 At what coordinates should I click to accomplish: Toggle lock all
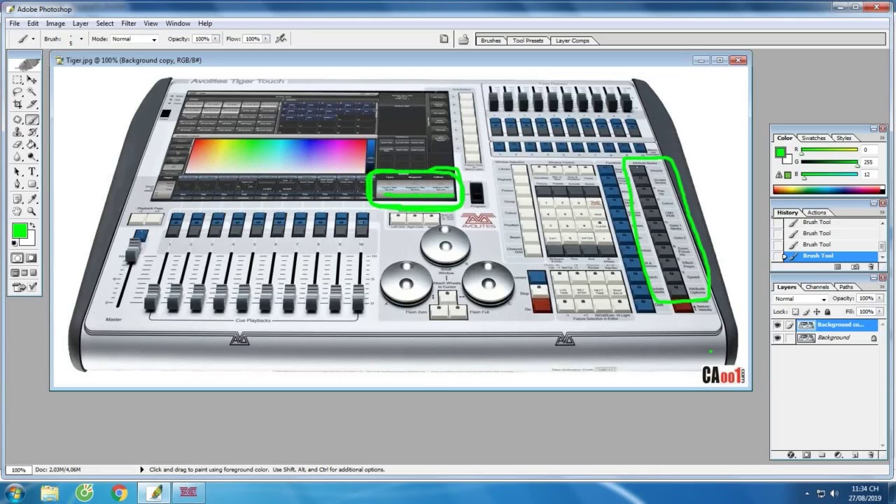827,311
